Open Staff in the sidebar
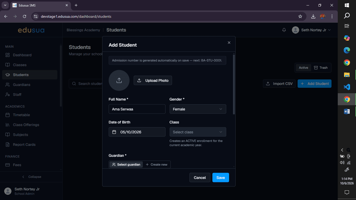Image resolution: width=356 pixels, height=200 pixels. (30, 95)
